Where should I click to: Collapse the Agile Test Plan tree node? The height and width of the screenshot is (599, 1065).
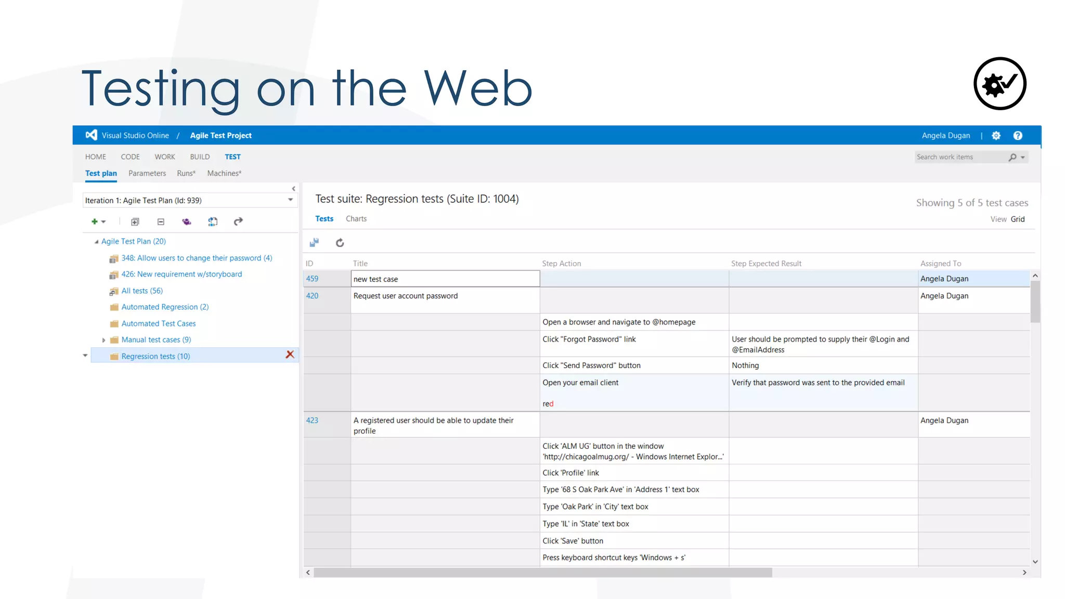(x=96, y=242)
